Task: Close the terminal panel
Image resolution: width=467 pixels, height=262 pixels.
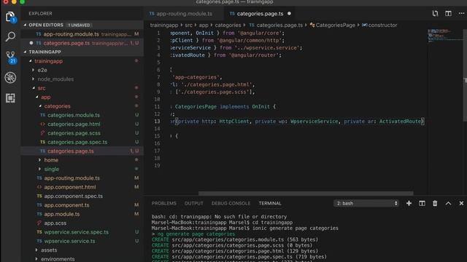Action: pos(461,203)
